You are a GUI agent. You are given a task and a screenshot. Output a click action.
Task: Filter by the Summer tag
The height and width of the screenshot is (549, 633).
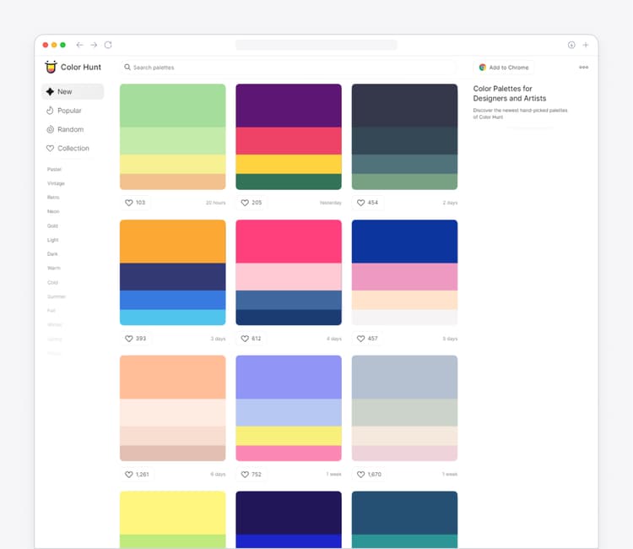[x=56, y=296]
